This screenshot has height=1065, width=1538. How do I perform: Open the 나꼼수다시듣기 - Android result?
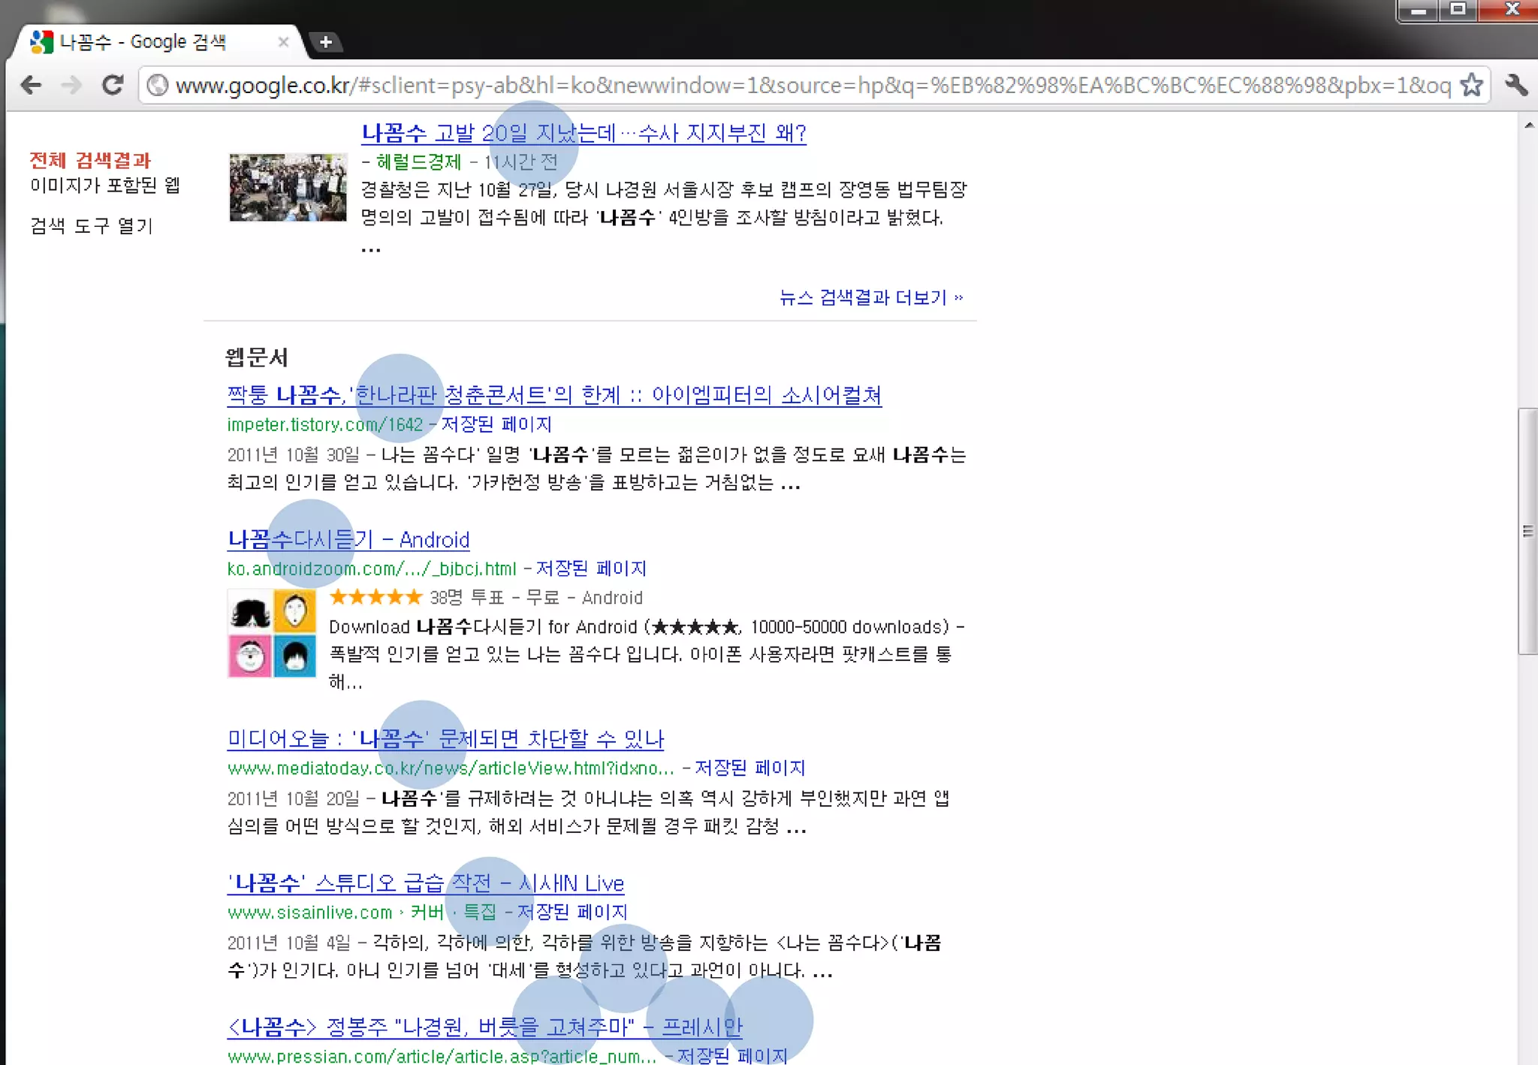348,539
